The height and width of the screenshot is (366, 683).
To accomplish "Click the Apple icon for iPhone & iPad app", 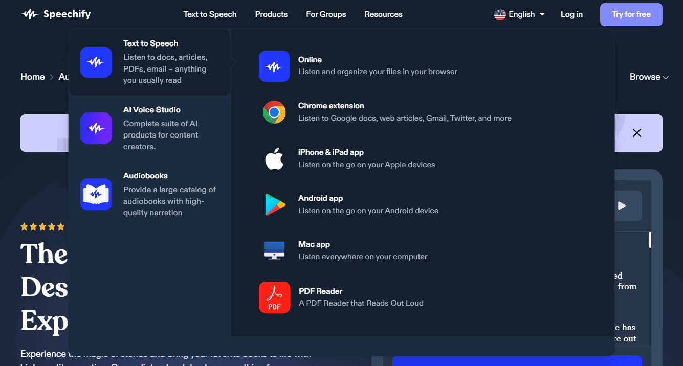I will click(x=274, y=158).
